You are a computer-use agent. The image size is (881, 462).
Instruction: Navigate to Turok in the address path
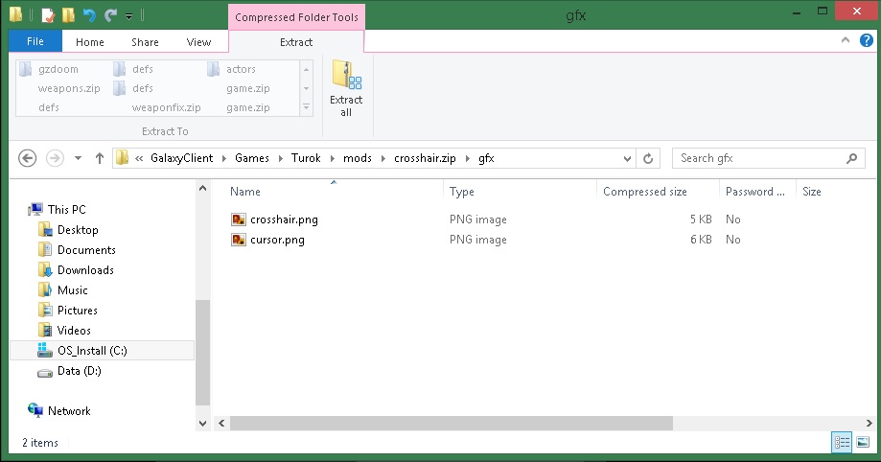[x=306, y=158]
